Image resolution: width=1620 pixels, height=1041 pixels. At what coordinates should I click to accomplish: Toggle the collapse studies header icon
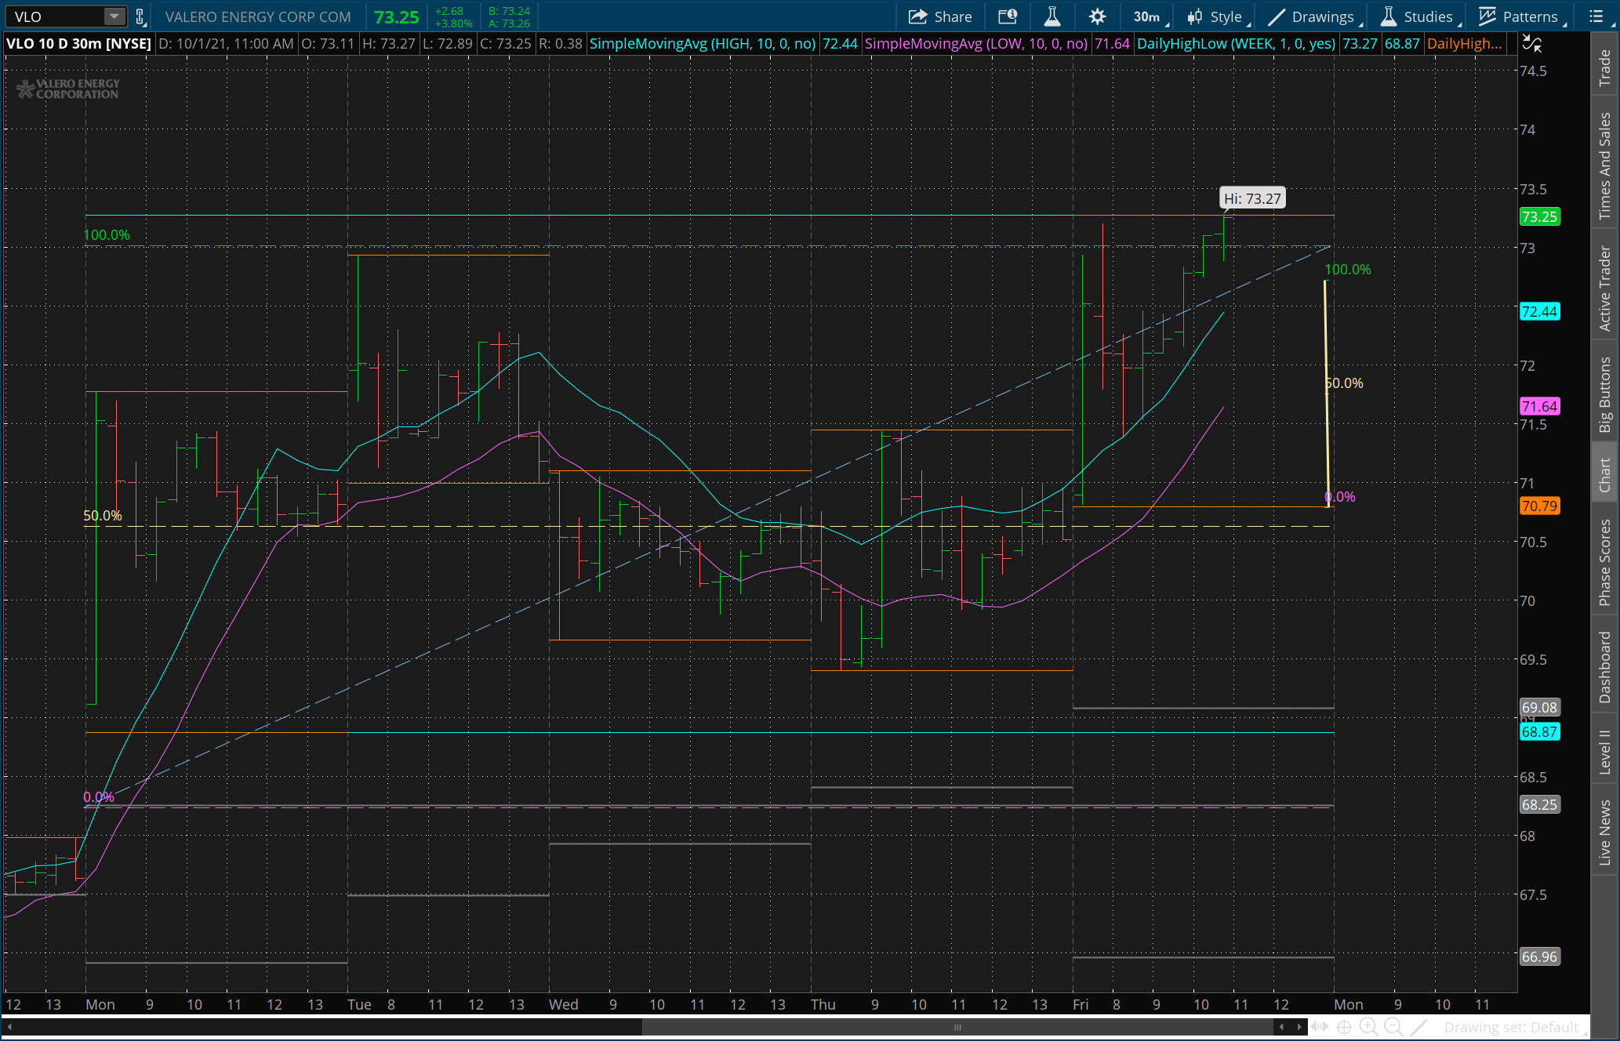click(x=1531, y=43)
